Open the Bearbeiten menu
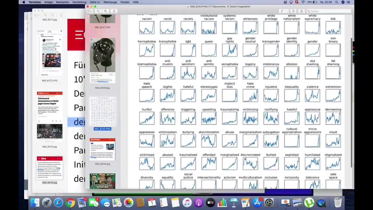 [63, 2]
